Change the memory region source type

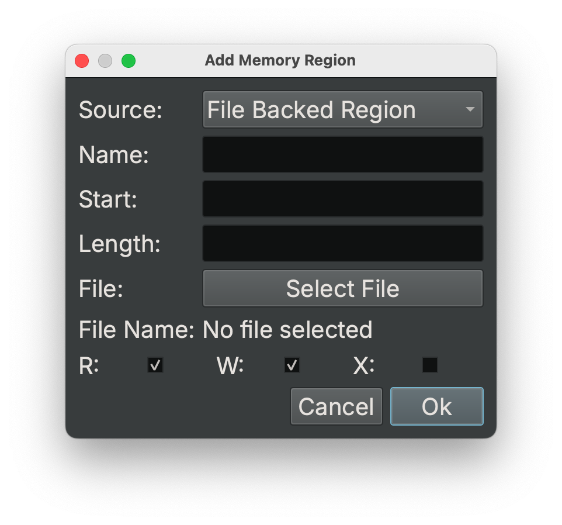point(342,109)
